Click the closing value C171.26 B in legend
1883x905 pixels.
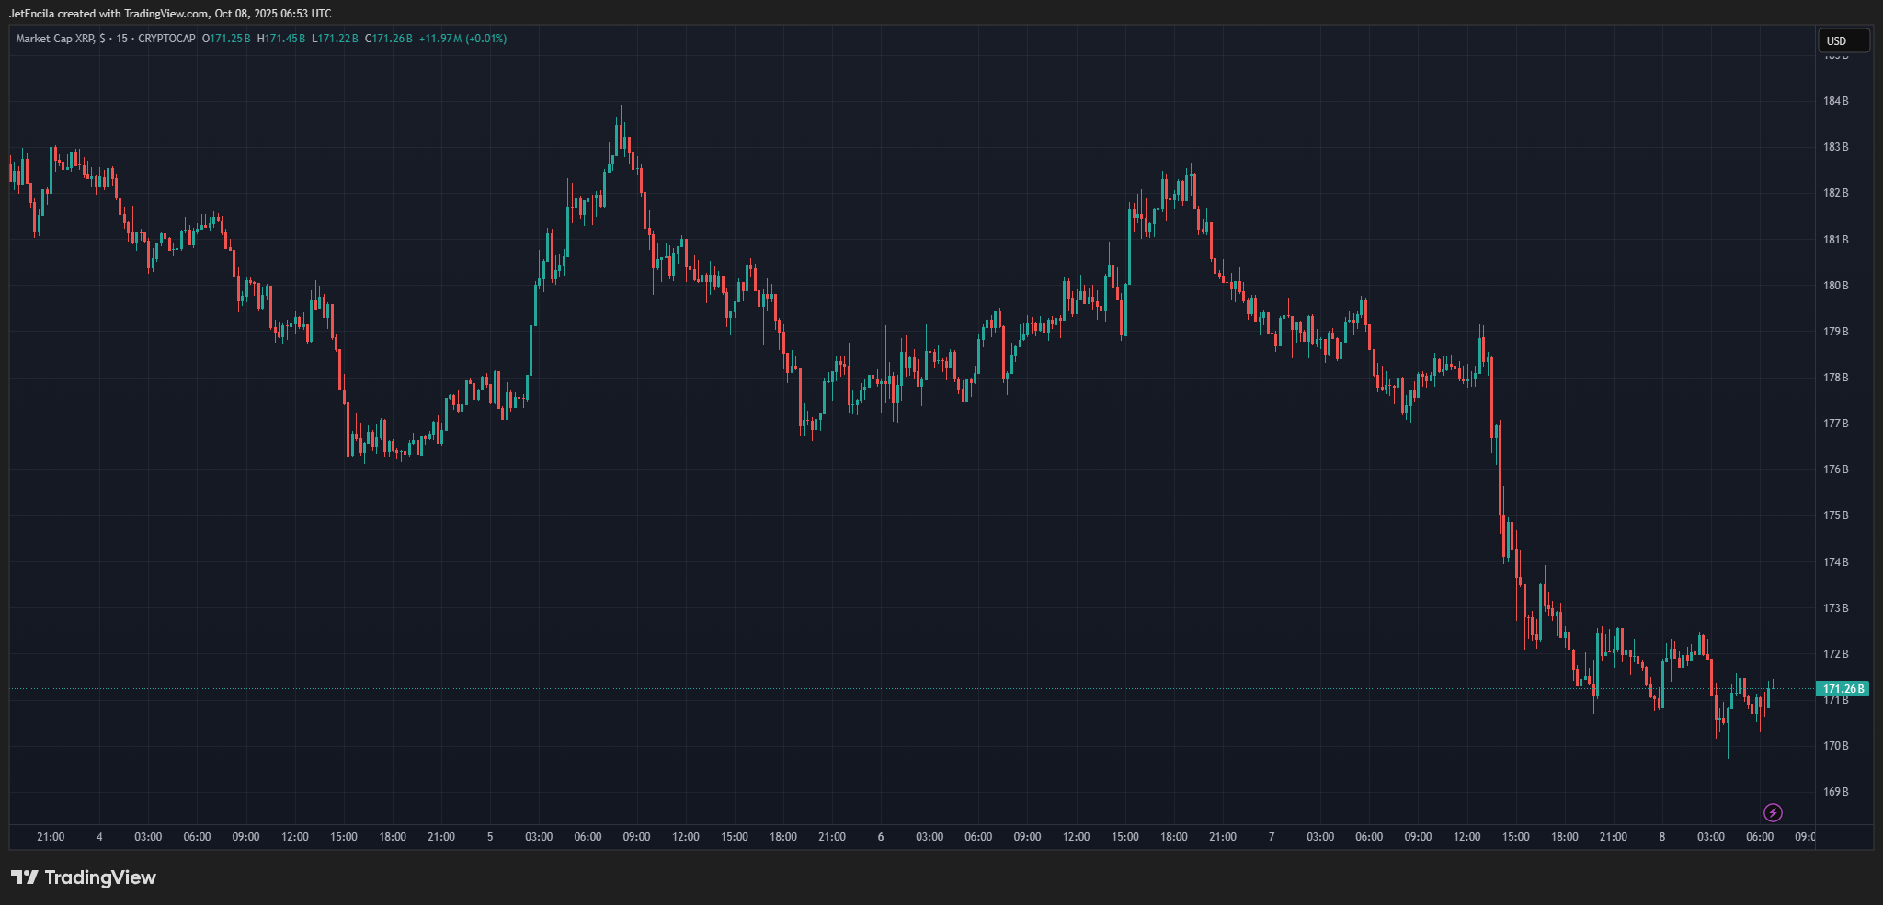coord(389,39)
